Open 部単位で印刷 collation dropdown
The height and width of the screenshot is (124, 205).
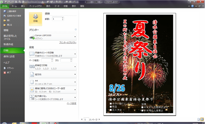(53, 67)
